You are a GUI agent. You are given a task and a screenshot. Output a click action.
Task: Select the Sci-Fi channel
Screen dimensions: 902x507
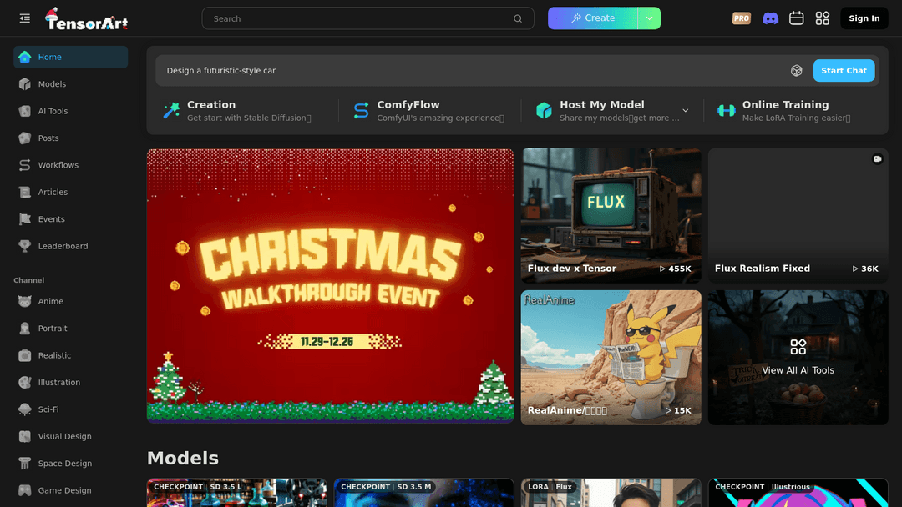click(71, 409)
